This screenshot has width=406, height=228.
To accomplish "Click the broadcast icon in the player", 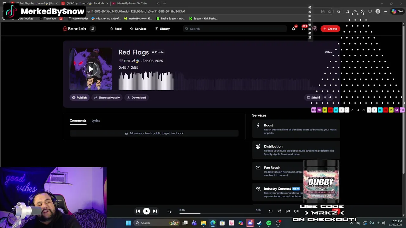I will click(x=288, y=211).
